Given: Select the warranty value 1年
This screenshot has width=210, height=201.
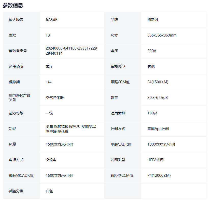Looking at the screenshot, I should [49, 82].
